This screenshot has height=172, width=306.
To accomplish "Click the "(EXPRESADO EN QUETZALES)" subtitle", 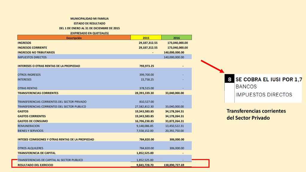I will (x=89, y=33).
